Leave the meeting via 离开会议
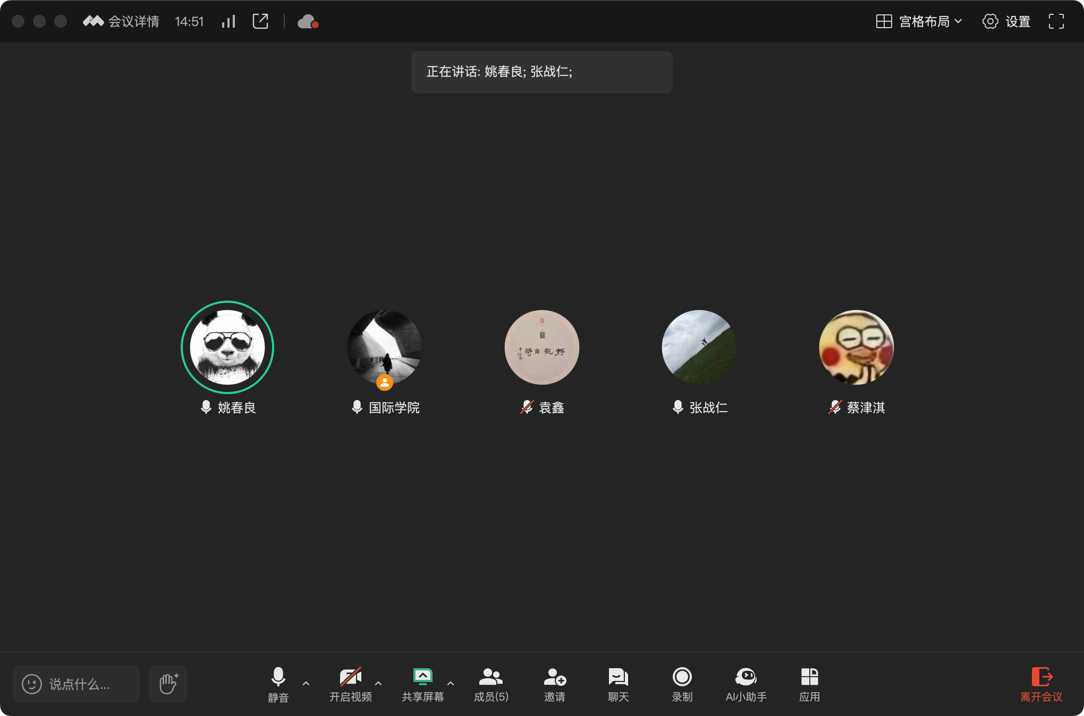Viewport: 1084px width, 716px height. point(1043,684)
